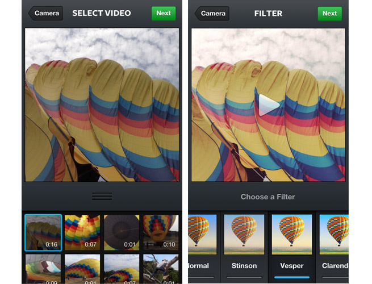The height and width of the screenshot is (284, 372).
Task: Choose the Vesper filter thumbnail
Action: 292,235
